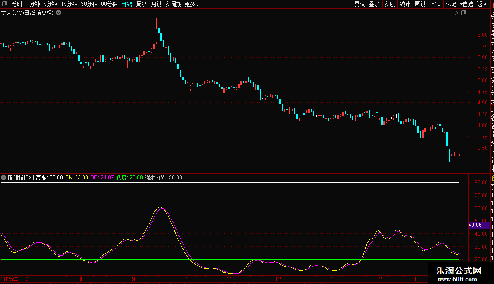Screen dimensions: 494x284
Task: Open F10 company information
Action: point(435,4)
